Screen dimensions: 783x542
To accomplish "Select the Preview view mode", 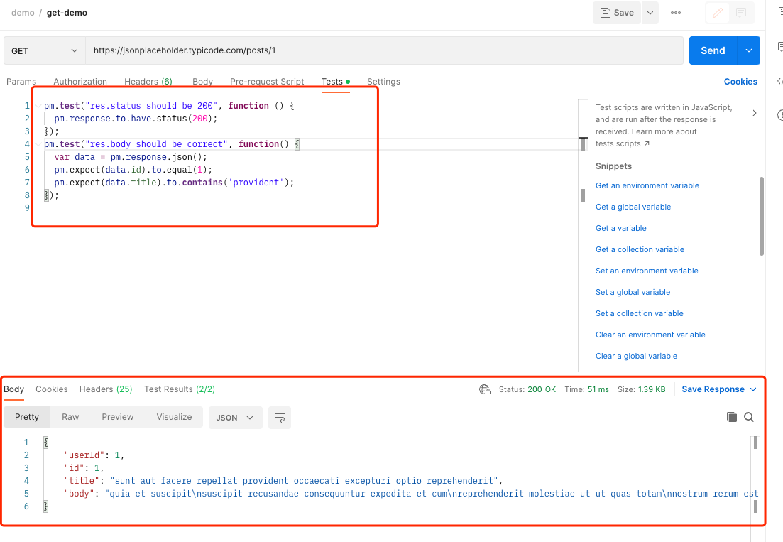I will pyautogui.click(x=118, y=417).
